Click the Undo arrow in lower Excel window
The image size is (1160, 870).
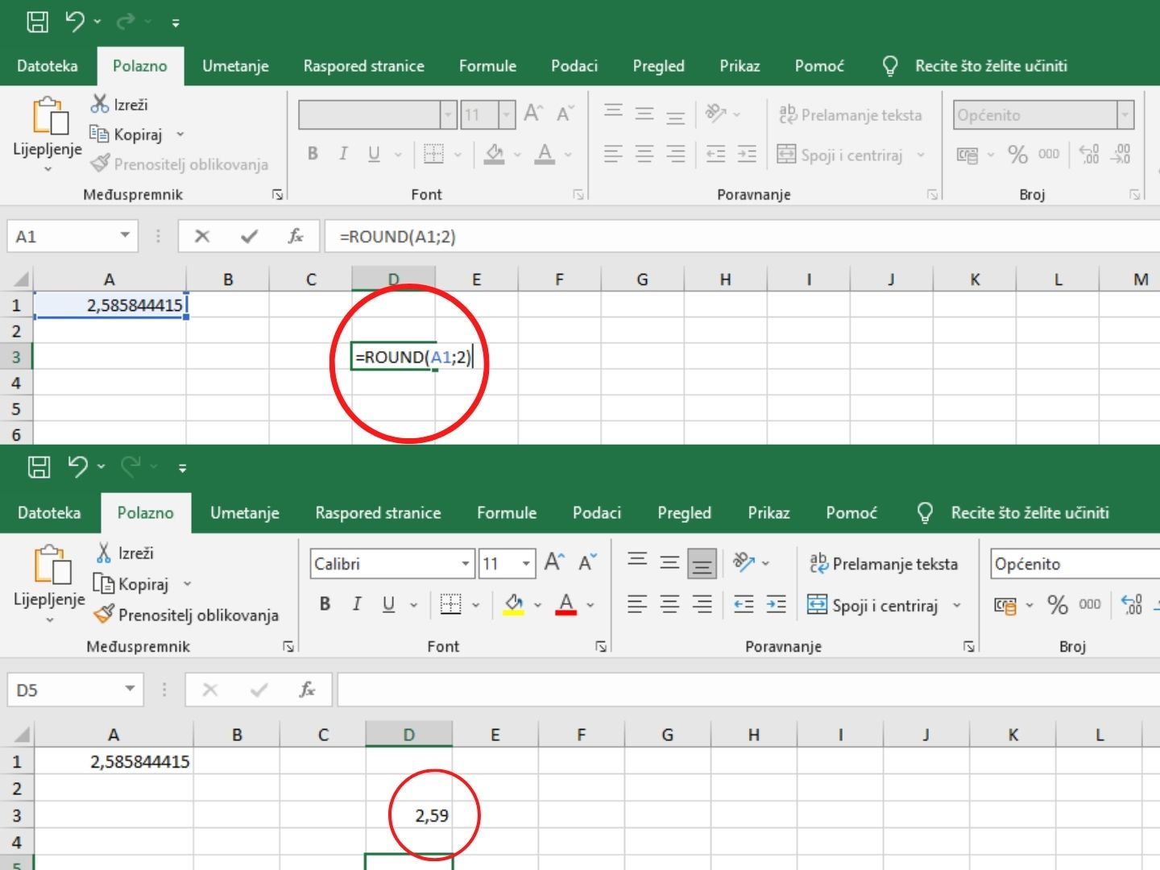(x=78, y=466)
